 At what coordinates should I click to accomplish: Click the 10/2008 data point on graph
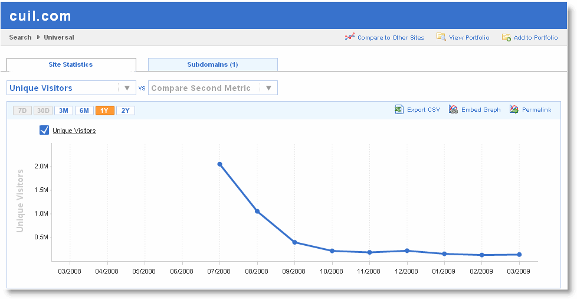332,251
